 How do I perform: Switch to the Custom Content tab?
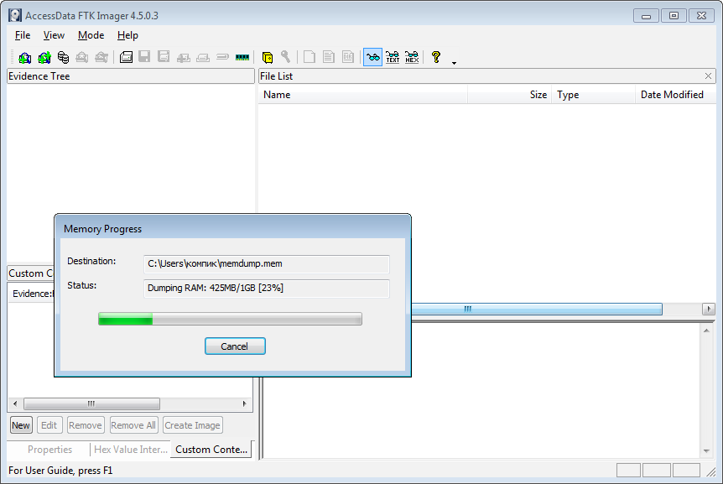(x=211, y=450)
